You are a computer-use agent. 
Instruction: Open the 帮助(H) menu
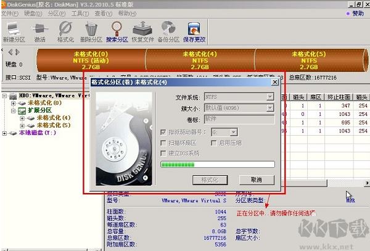pos(127,14)
